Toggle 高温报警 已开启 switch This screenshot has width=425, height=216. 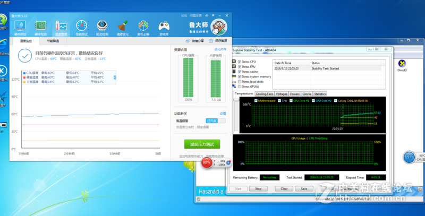tap(216, 120)
